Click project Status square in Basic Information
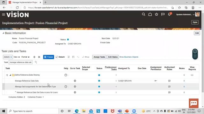 [68, 40]
